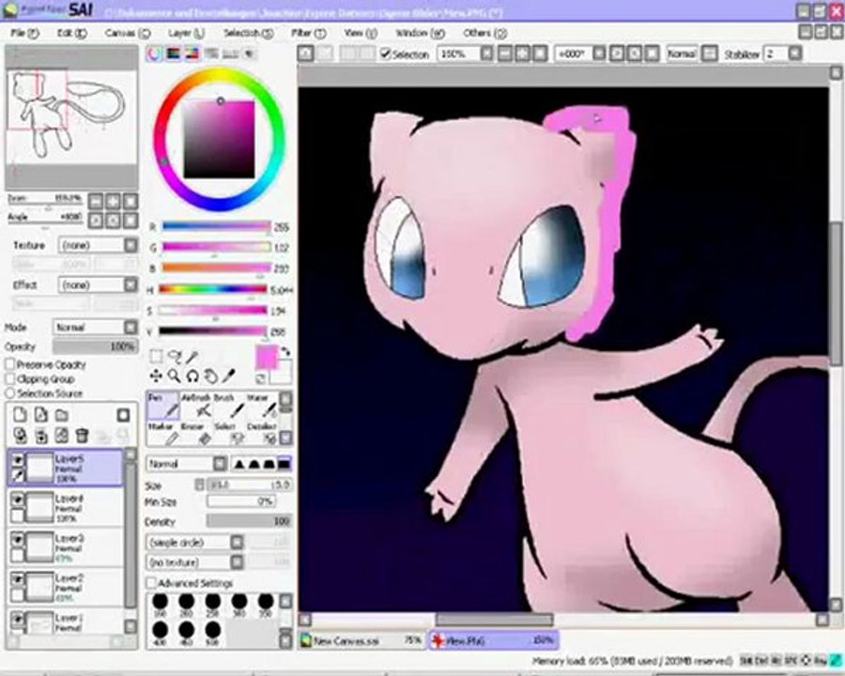Image resolution: width=845 pixels, height=676 pixels.
Task: Open the Filter menu
Action: click(308, 34)
